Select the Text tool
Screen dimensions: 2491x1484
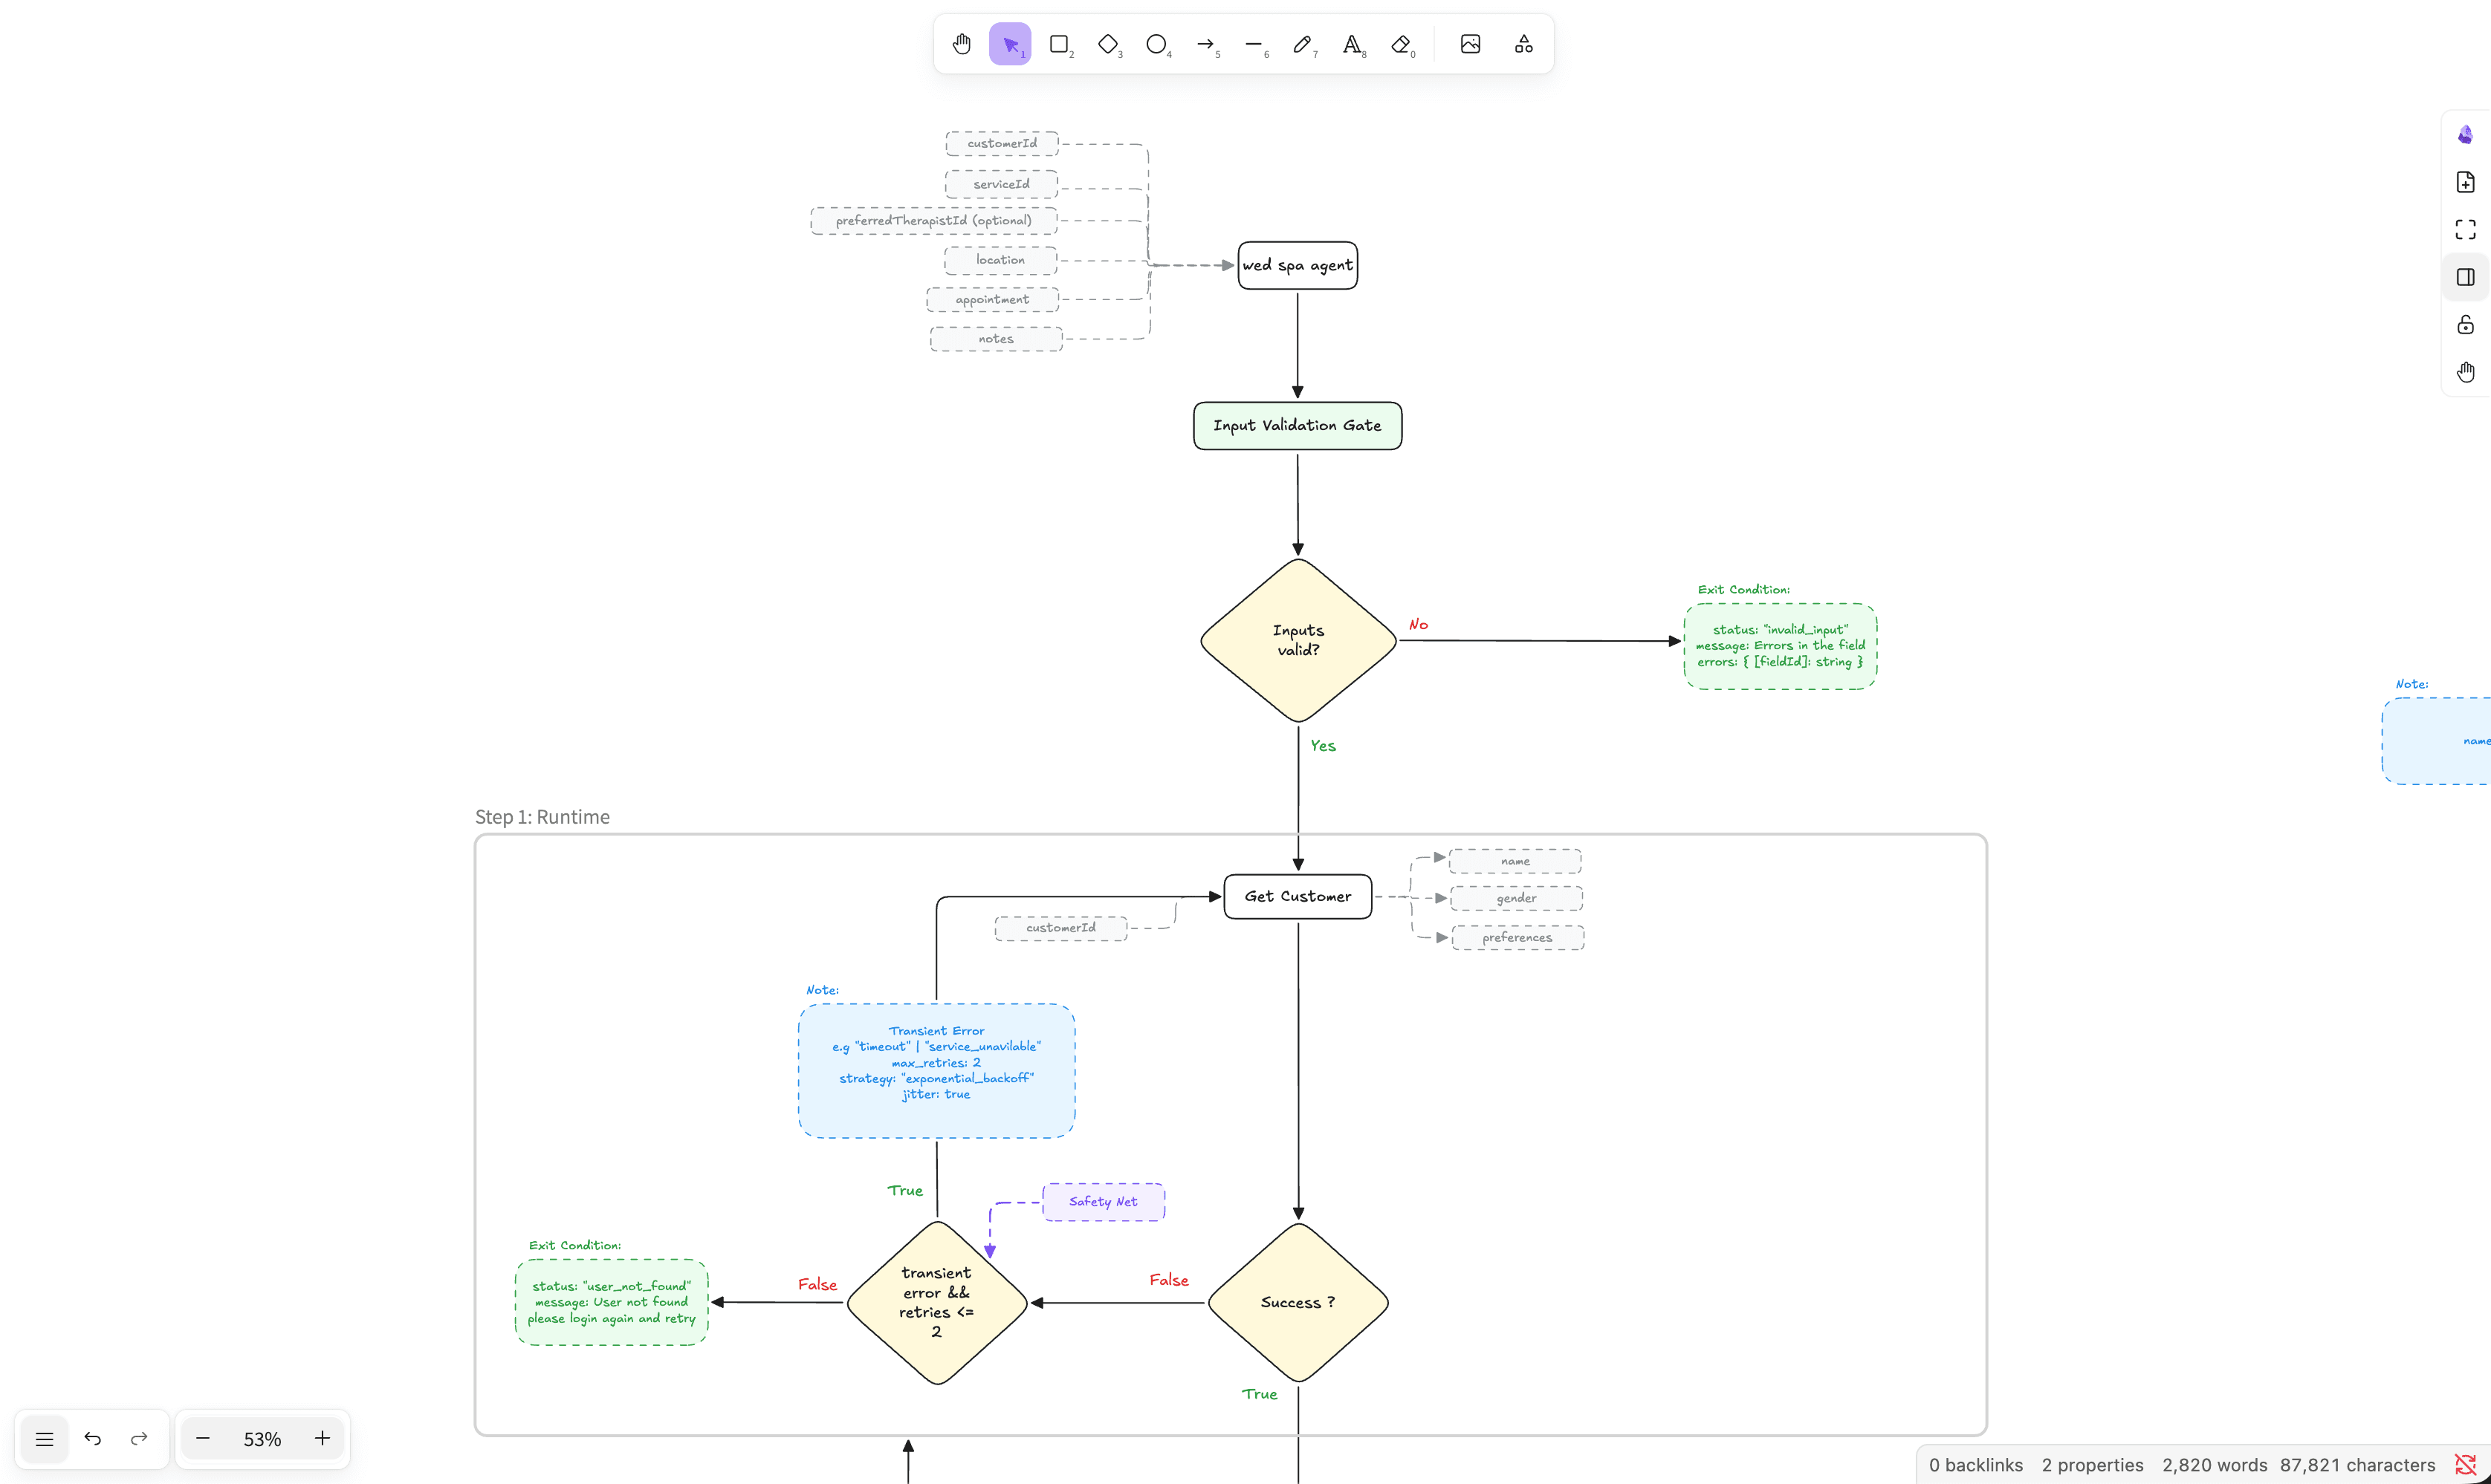pyautogui.click(x=1352, y=44)
